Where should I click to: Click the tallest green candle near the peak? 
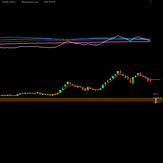(x=118, y=72)
